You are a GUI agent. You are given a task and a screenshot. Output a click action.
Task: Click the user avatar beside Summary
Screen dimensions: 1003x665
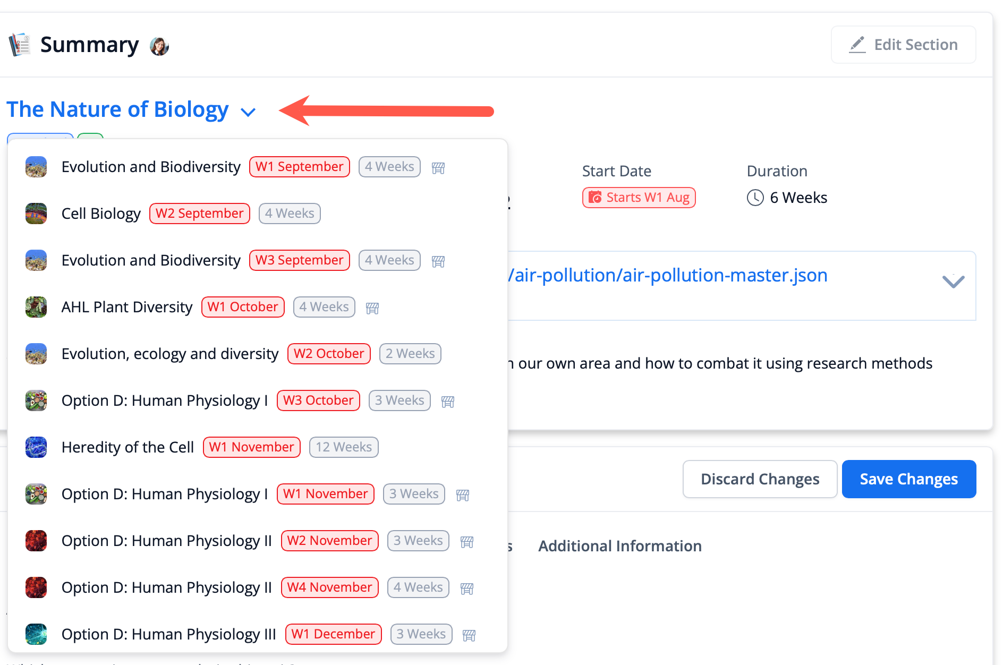[159, 46]
